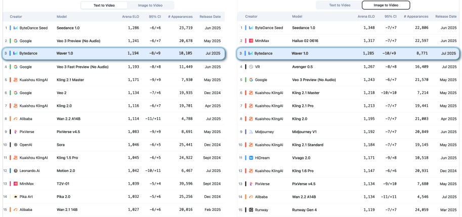Click the model name Pika 2.0
462x217 pixels.
point(63,197)
